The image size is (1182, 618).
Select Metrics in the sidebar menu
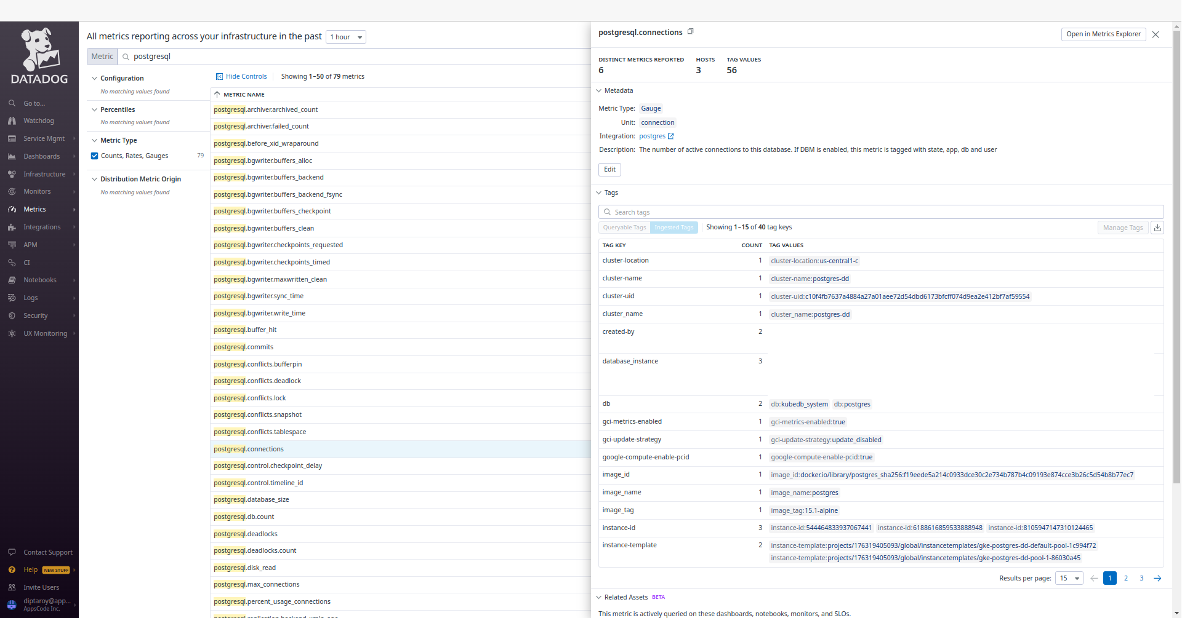33,209
